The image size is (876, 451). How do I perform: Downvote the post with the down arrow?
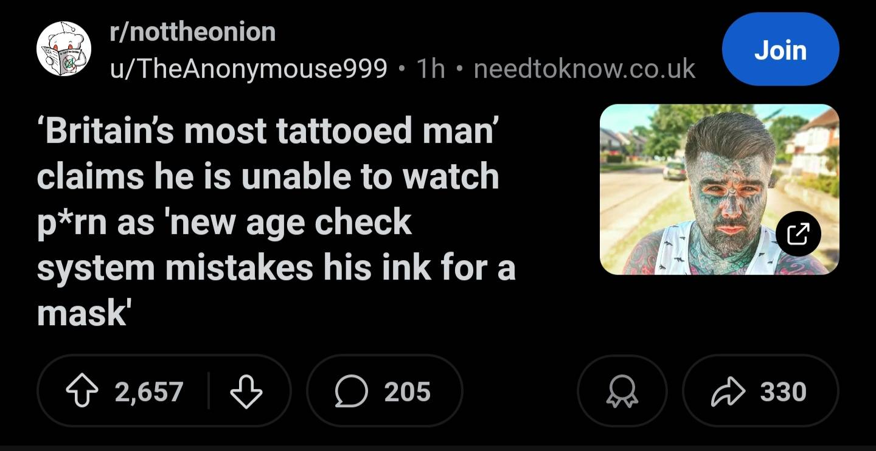point(246,391)
